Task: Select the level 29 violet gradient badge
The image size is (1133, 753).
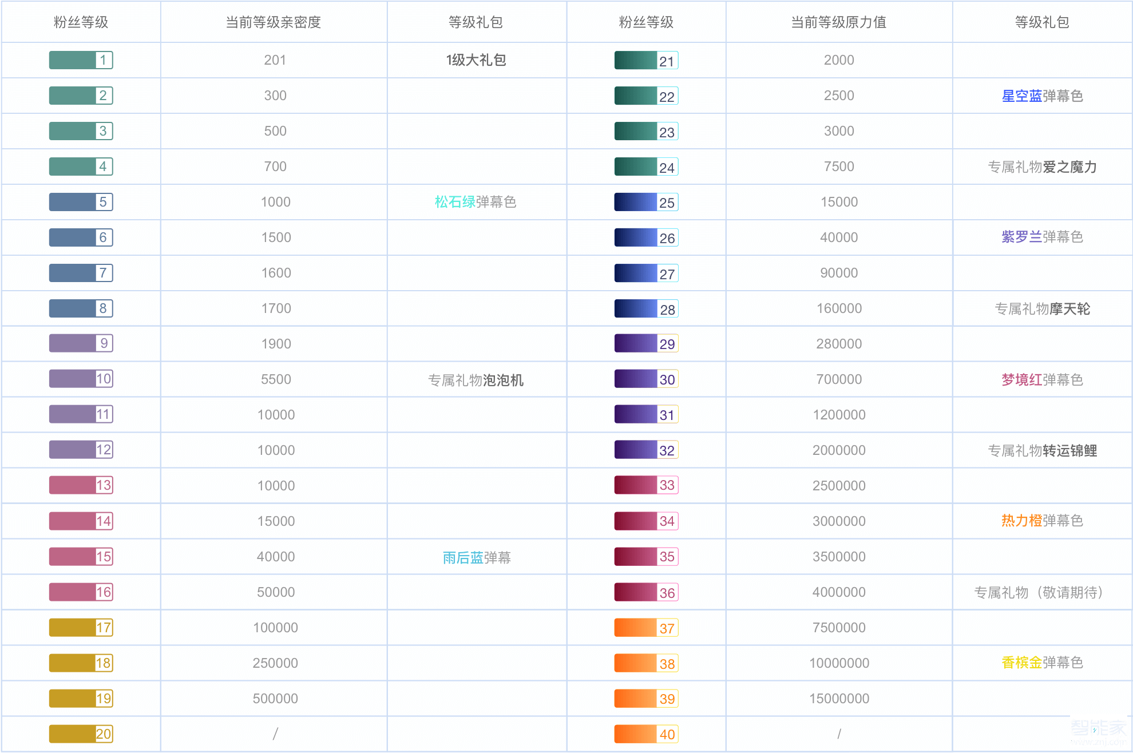Action: [645, 343]
